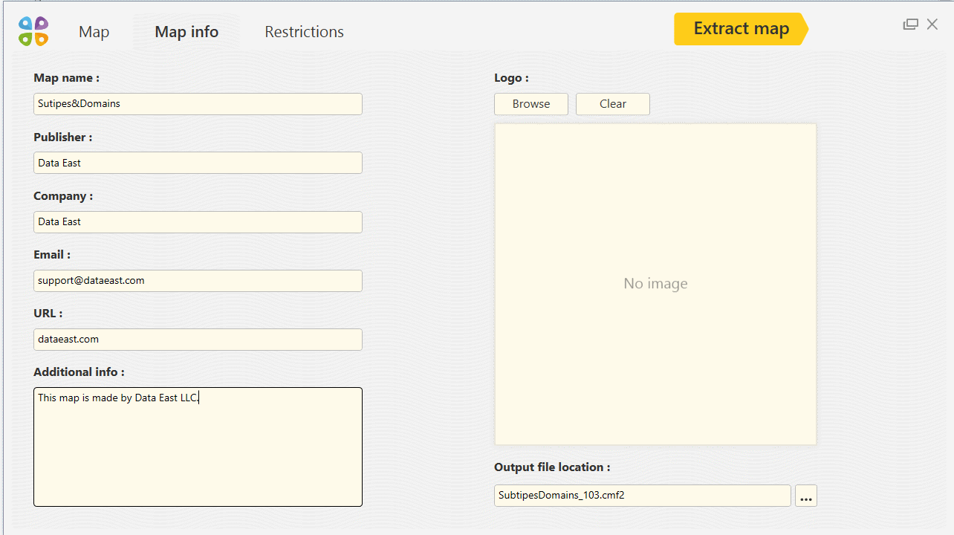Image resolution: width=954 pixels, height=535 pixels.
Task: Click the Map name field showing Sutipes&Domains
Action: tap(198, 103)
